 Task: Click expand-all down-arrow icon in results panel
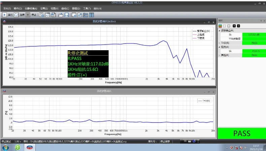(234, 26)
